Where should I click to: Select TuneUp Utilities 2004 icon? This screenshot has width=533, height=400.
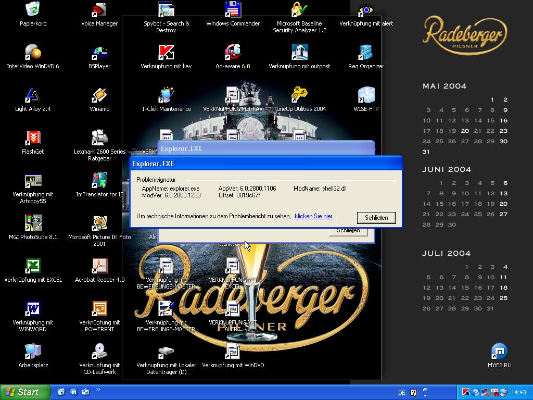point(299,95)
